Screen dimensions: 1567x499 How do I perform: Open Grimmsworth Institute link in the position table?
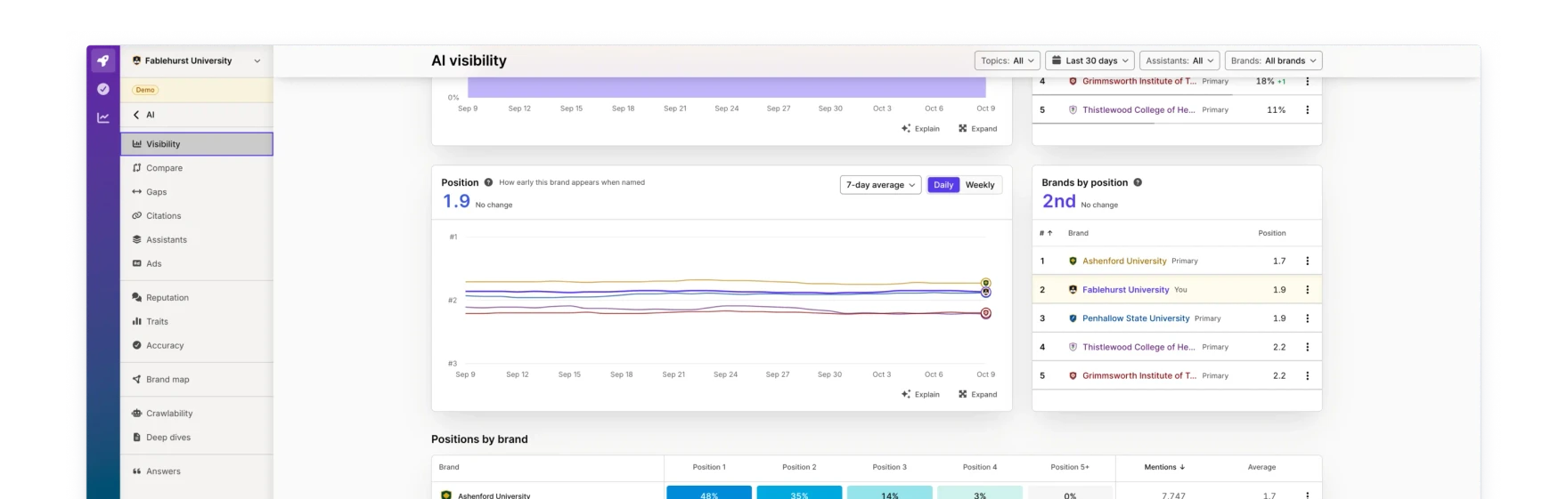(x=1139, y=375)
